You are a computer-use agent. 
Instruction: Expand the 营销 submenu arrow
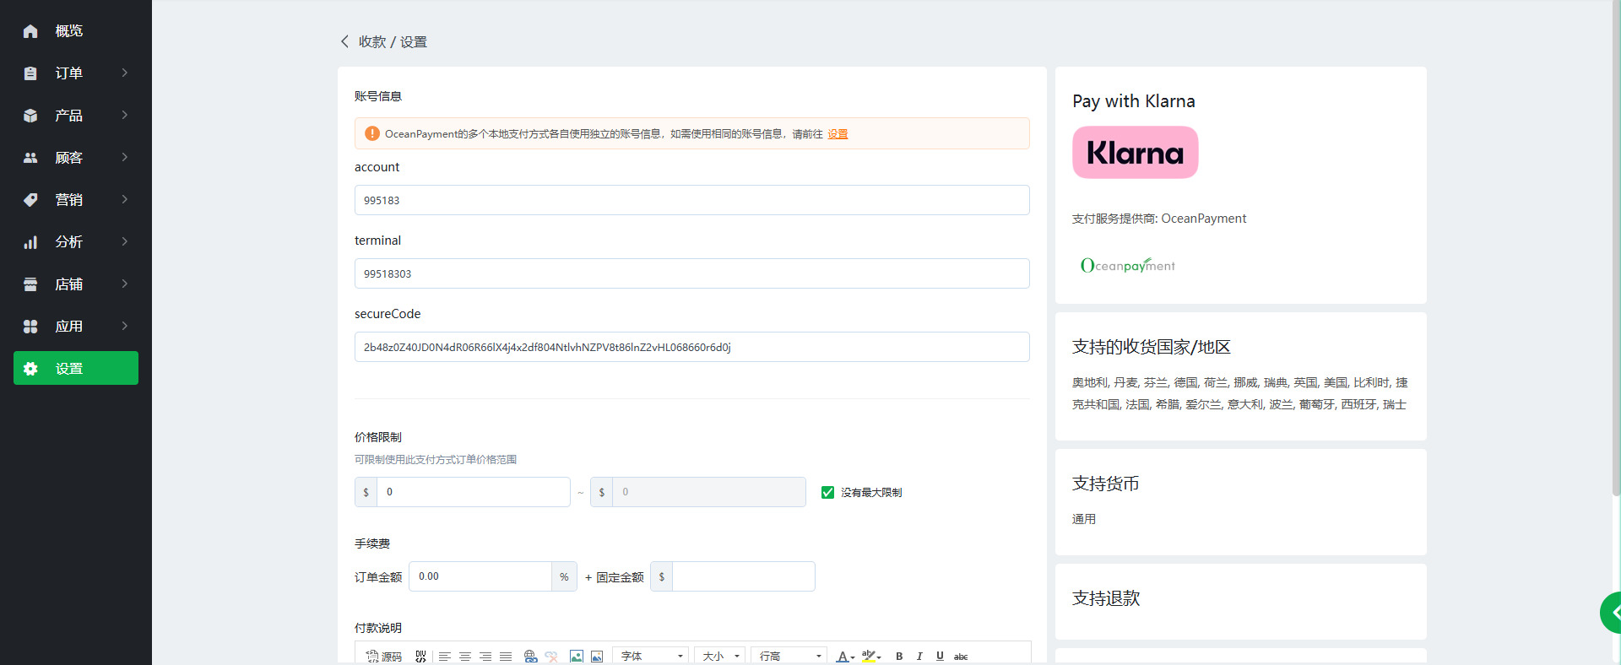click(x=125, y=199)
